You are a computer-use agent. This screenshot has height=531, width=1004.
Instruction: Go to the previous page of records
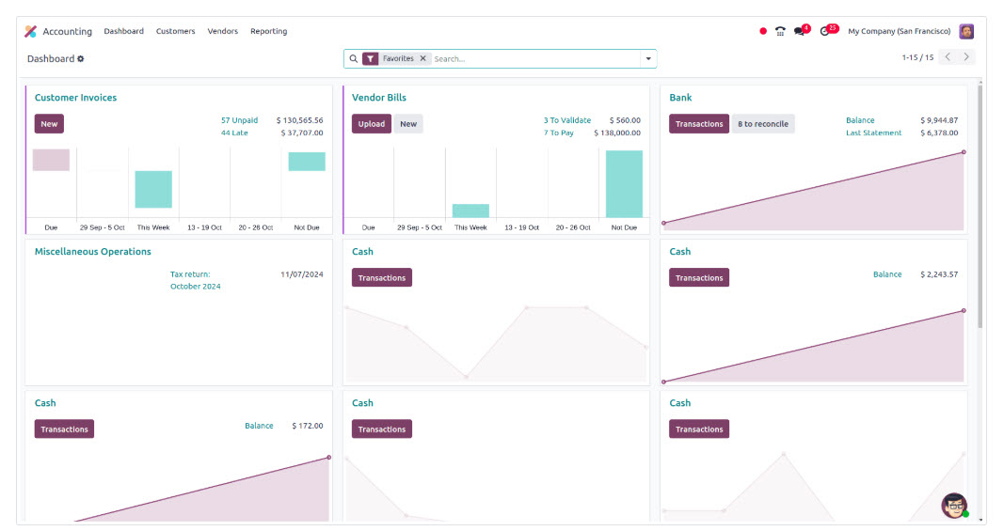(948, 57)
